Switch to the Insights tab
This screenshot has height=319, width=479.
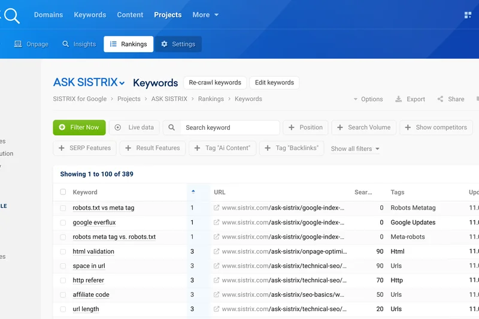click(79, 44)
